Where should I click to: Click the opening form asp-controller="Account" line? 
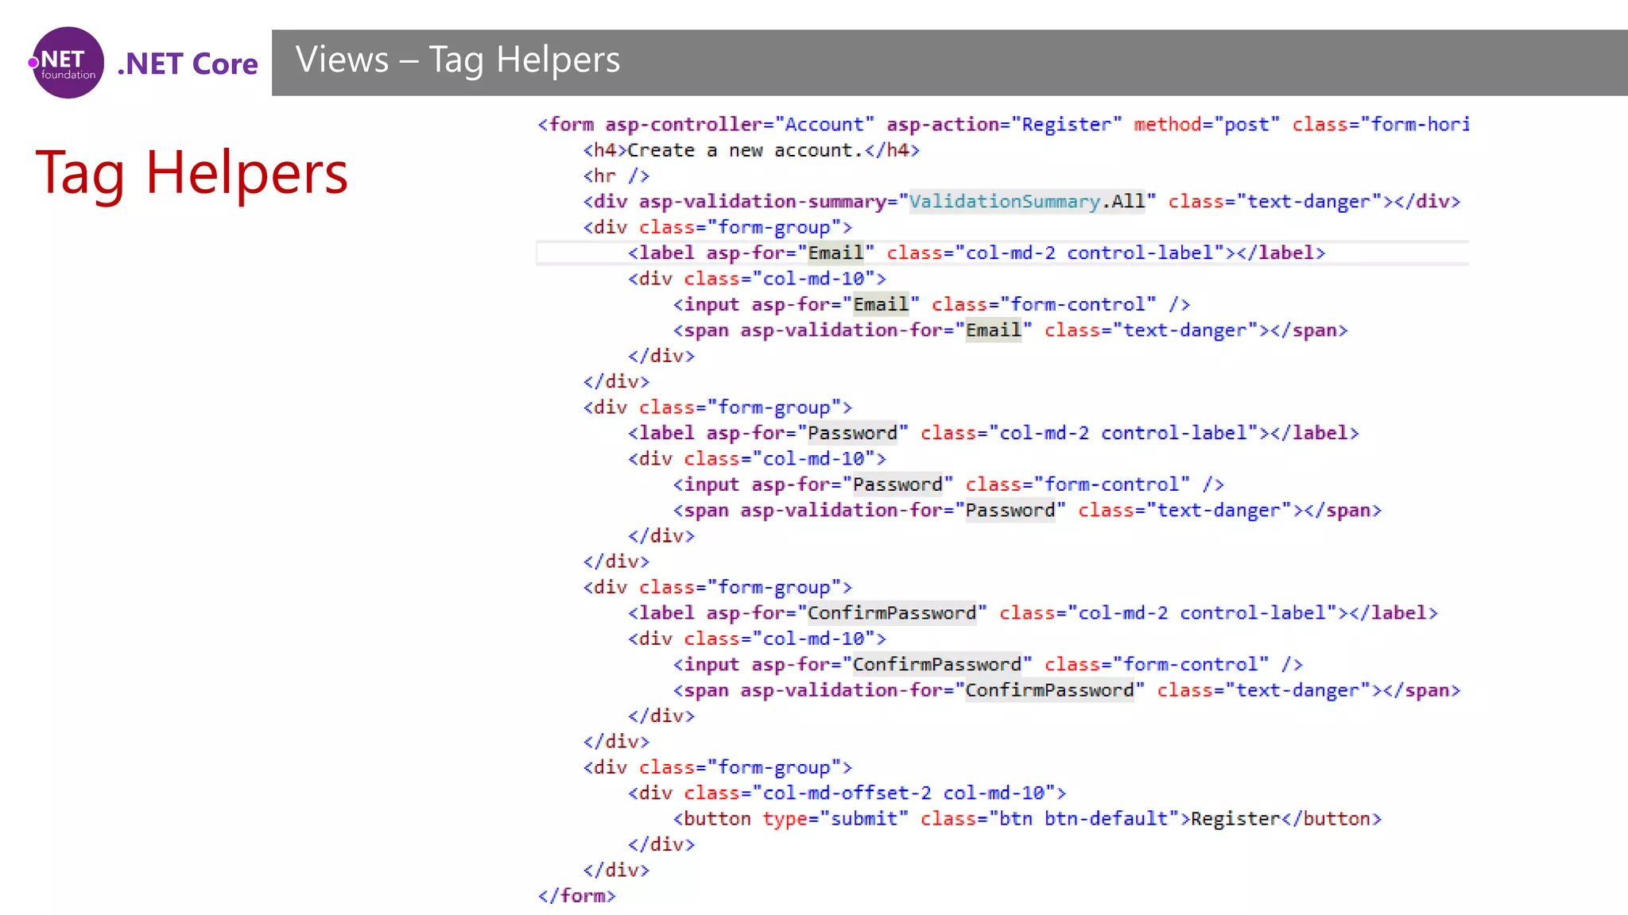pyautogui.click(x=1003, y=125)
